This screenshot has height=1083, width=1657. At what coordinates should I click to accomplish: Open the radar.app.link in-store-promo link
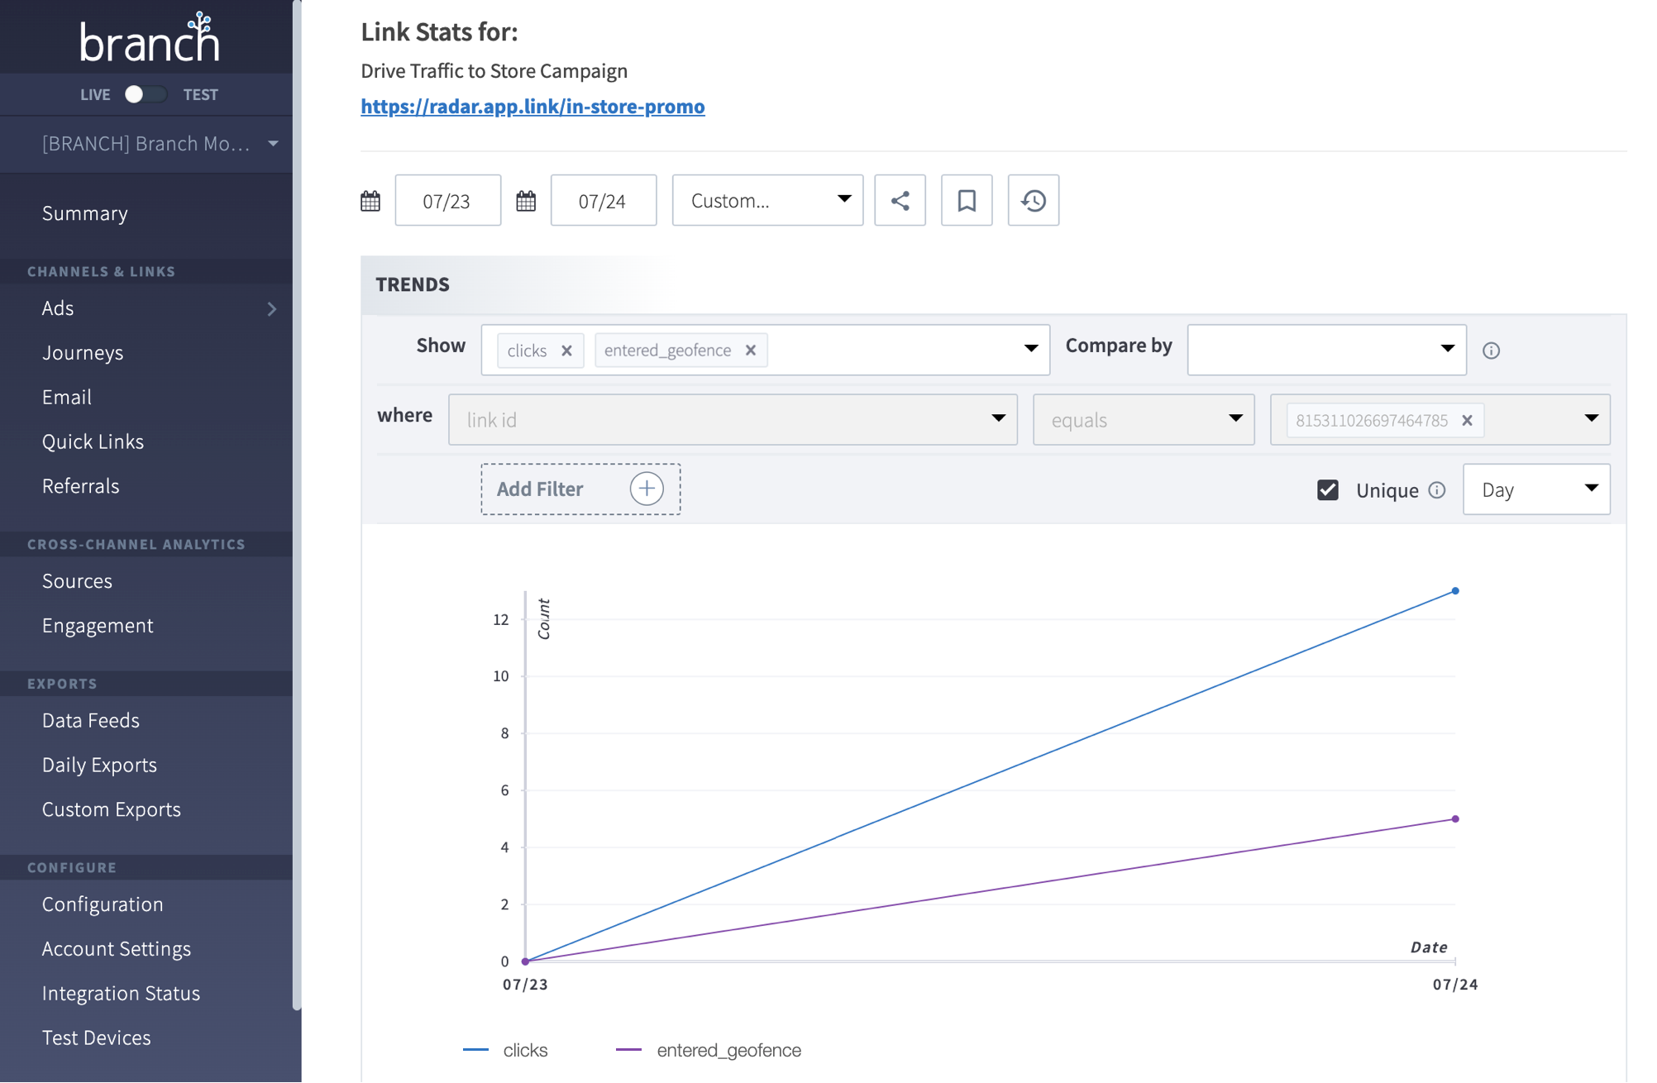(x=532, y=107)
